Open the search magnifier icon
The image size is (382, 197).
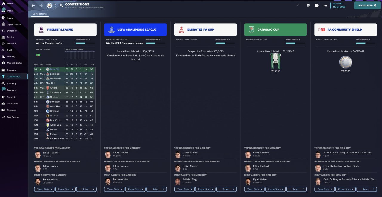pos(61,5)
